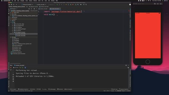Open the Terminal tool window
This screenshot has height=95, width=169.
click(x=60, y=89)
